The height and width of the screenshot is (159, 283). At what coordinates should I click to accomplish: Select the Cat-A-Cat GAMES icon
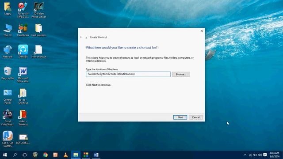[8, 139]
